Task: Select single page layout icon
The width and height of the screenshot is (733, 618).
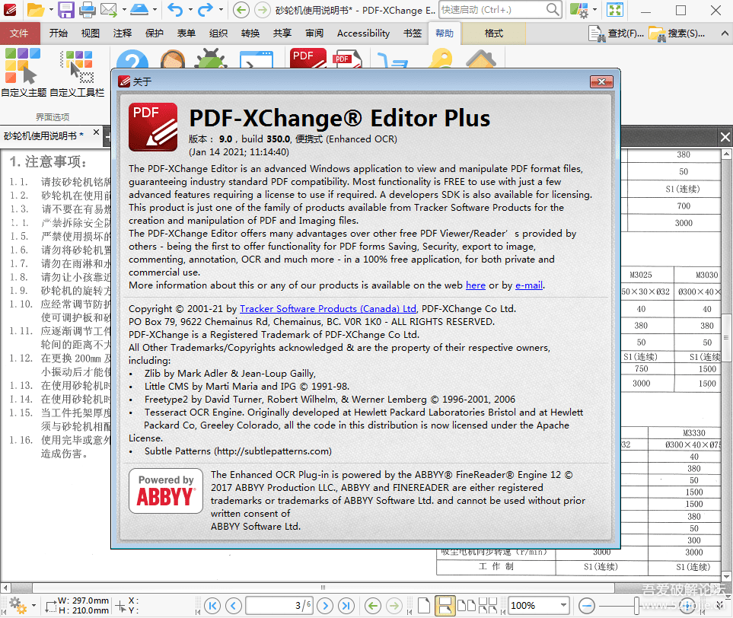Action: click(425, 606)
